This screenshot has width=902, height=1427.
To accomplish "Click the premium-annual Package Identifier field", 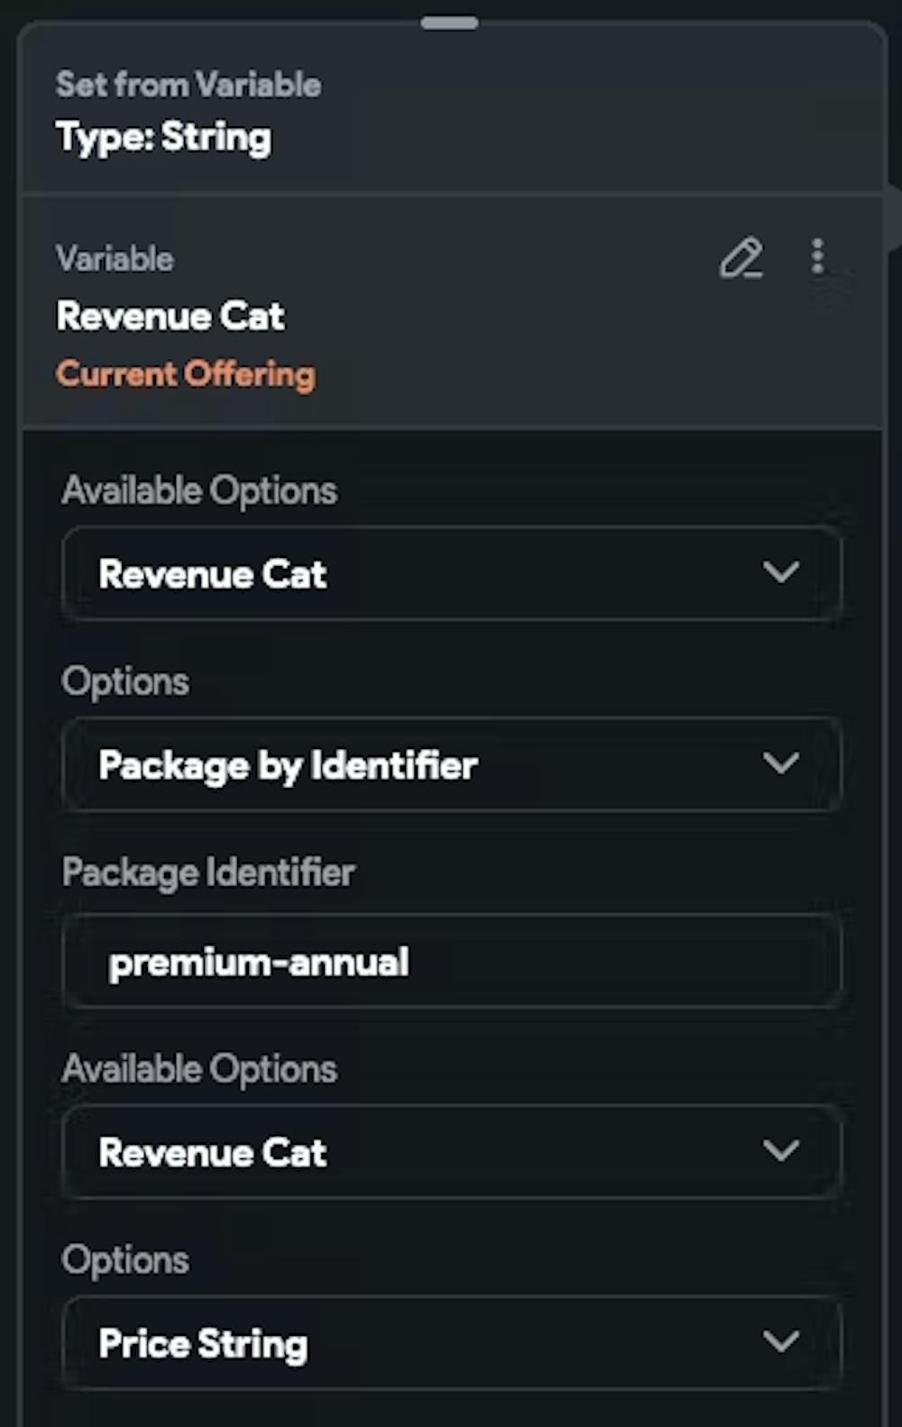I will point(451,962).
